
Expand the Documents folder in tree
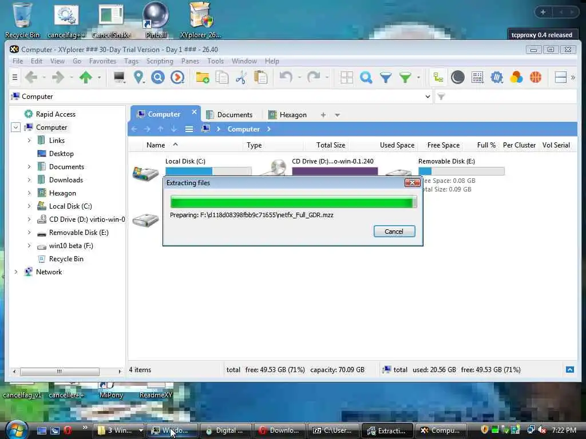point(29,167)
